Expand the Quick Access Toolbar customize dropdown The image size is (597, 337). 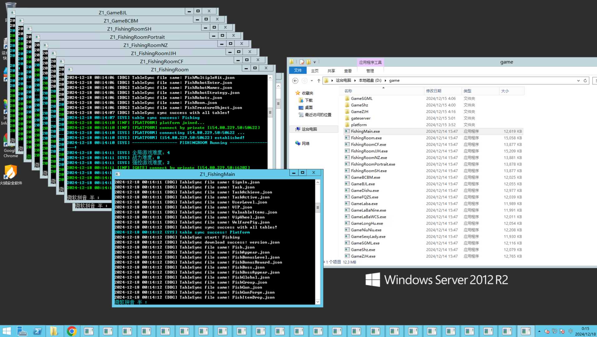pyautogui.click(x=315, y=62)
